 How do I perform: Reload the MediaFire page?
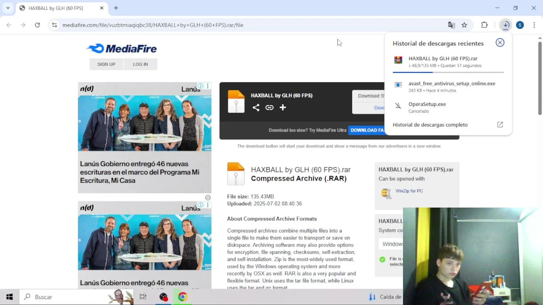tap(37, 25)
